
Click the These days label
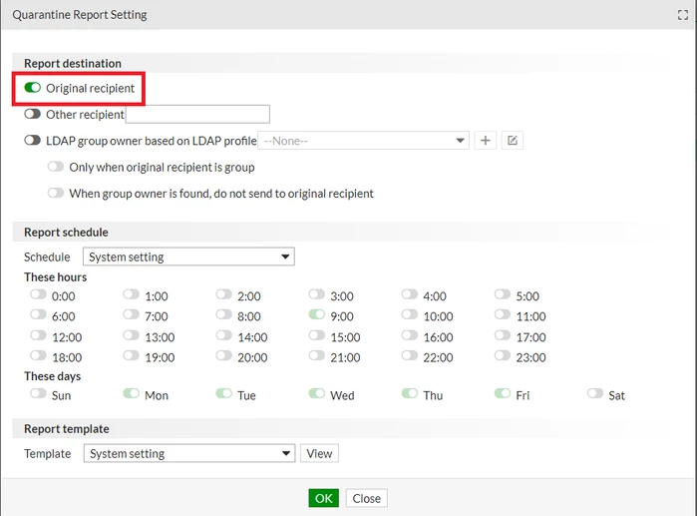coord(53,376)
